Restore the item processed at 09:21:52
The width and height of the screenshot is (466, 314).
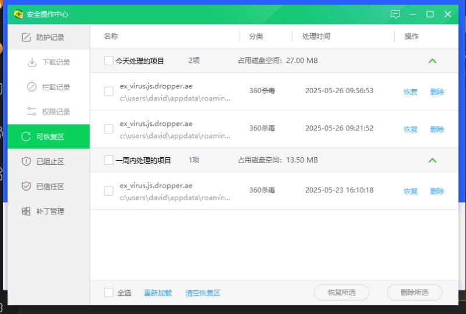(x=411, y=129)
